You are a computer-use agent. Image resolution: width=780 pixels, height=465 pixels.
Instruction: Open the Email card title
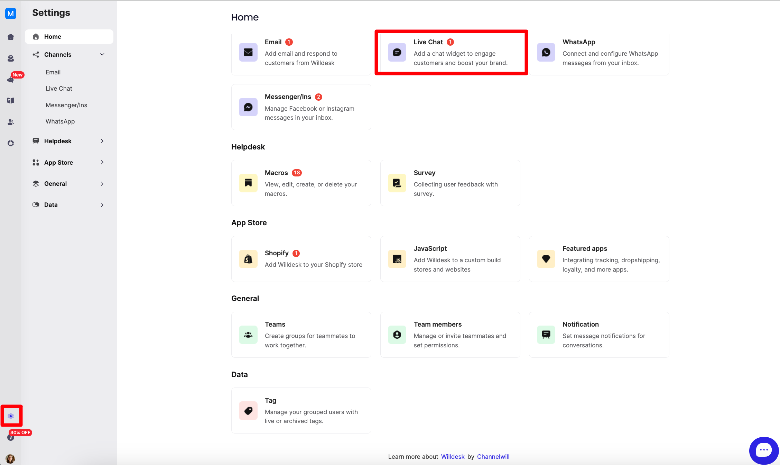tap(273, 42)
